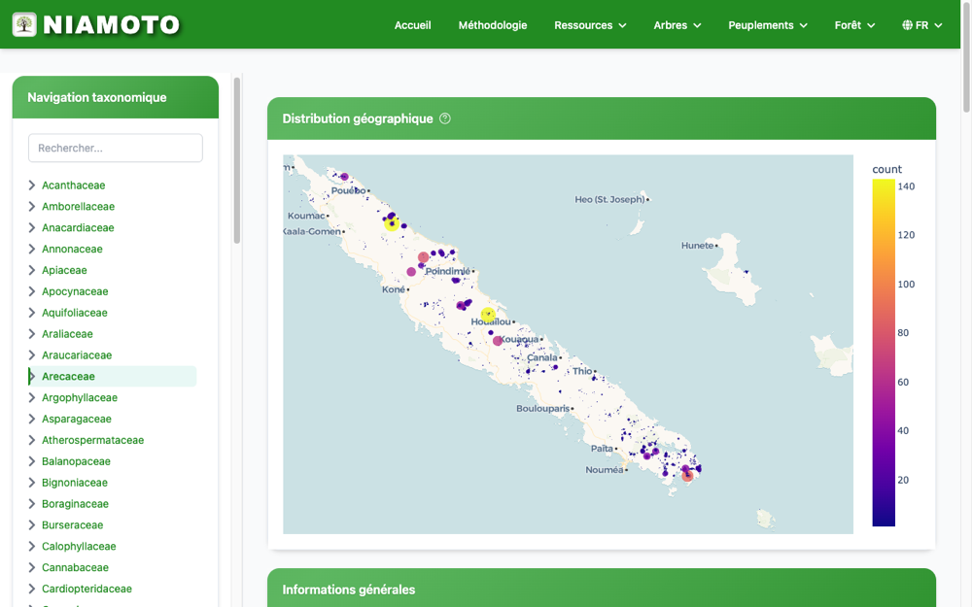The image size is (972, 607).
Task: Click the main page scrollbar thumb
Action: click(x=966, y=55)
